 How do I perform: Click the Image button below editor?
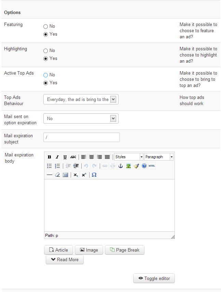[89, 250]
